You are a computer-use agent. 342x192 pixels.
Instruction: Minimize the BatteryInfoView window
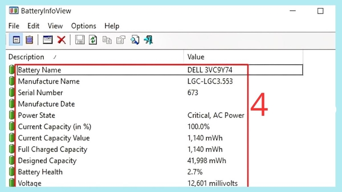[x=293, y=11]
